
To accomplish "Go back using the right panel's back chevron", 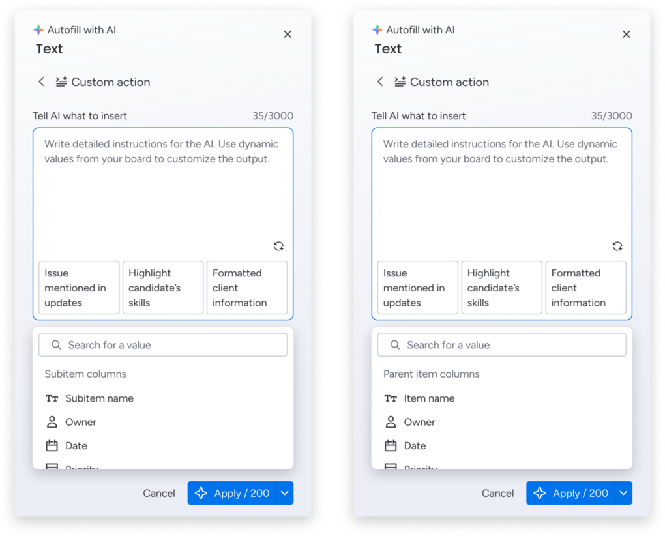I will pyautogui.click(x=380, y=82).
